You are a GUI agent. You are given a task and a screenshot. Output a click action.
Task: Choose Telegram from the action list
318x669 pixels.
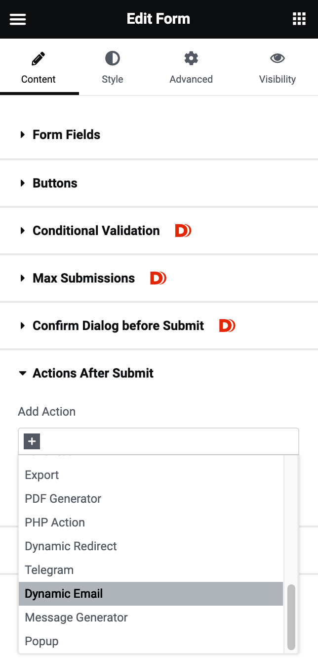point(49,570)
